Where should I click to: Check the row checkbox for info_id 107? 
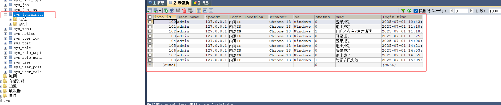tap(150, 55)
